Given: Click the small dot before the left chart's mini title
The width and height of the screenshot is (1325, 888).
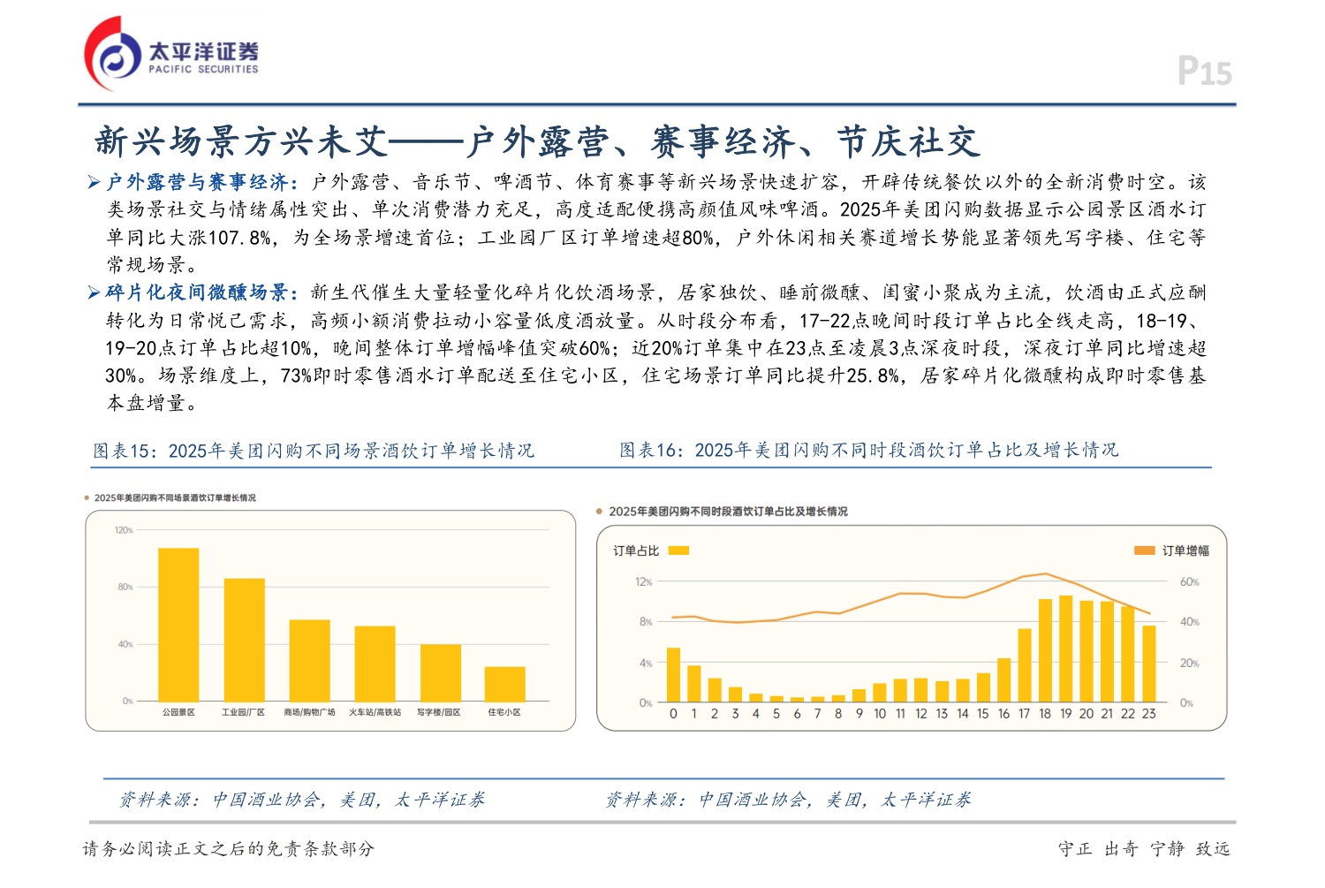Looking at the screenshot, I should pos(87,498).
